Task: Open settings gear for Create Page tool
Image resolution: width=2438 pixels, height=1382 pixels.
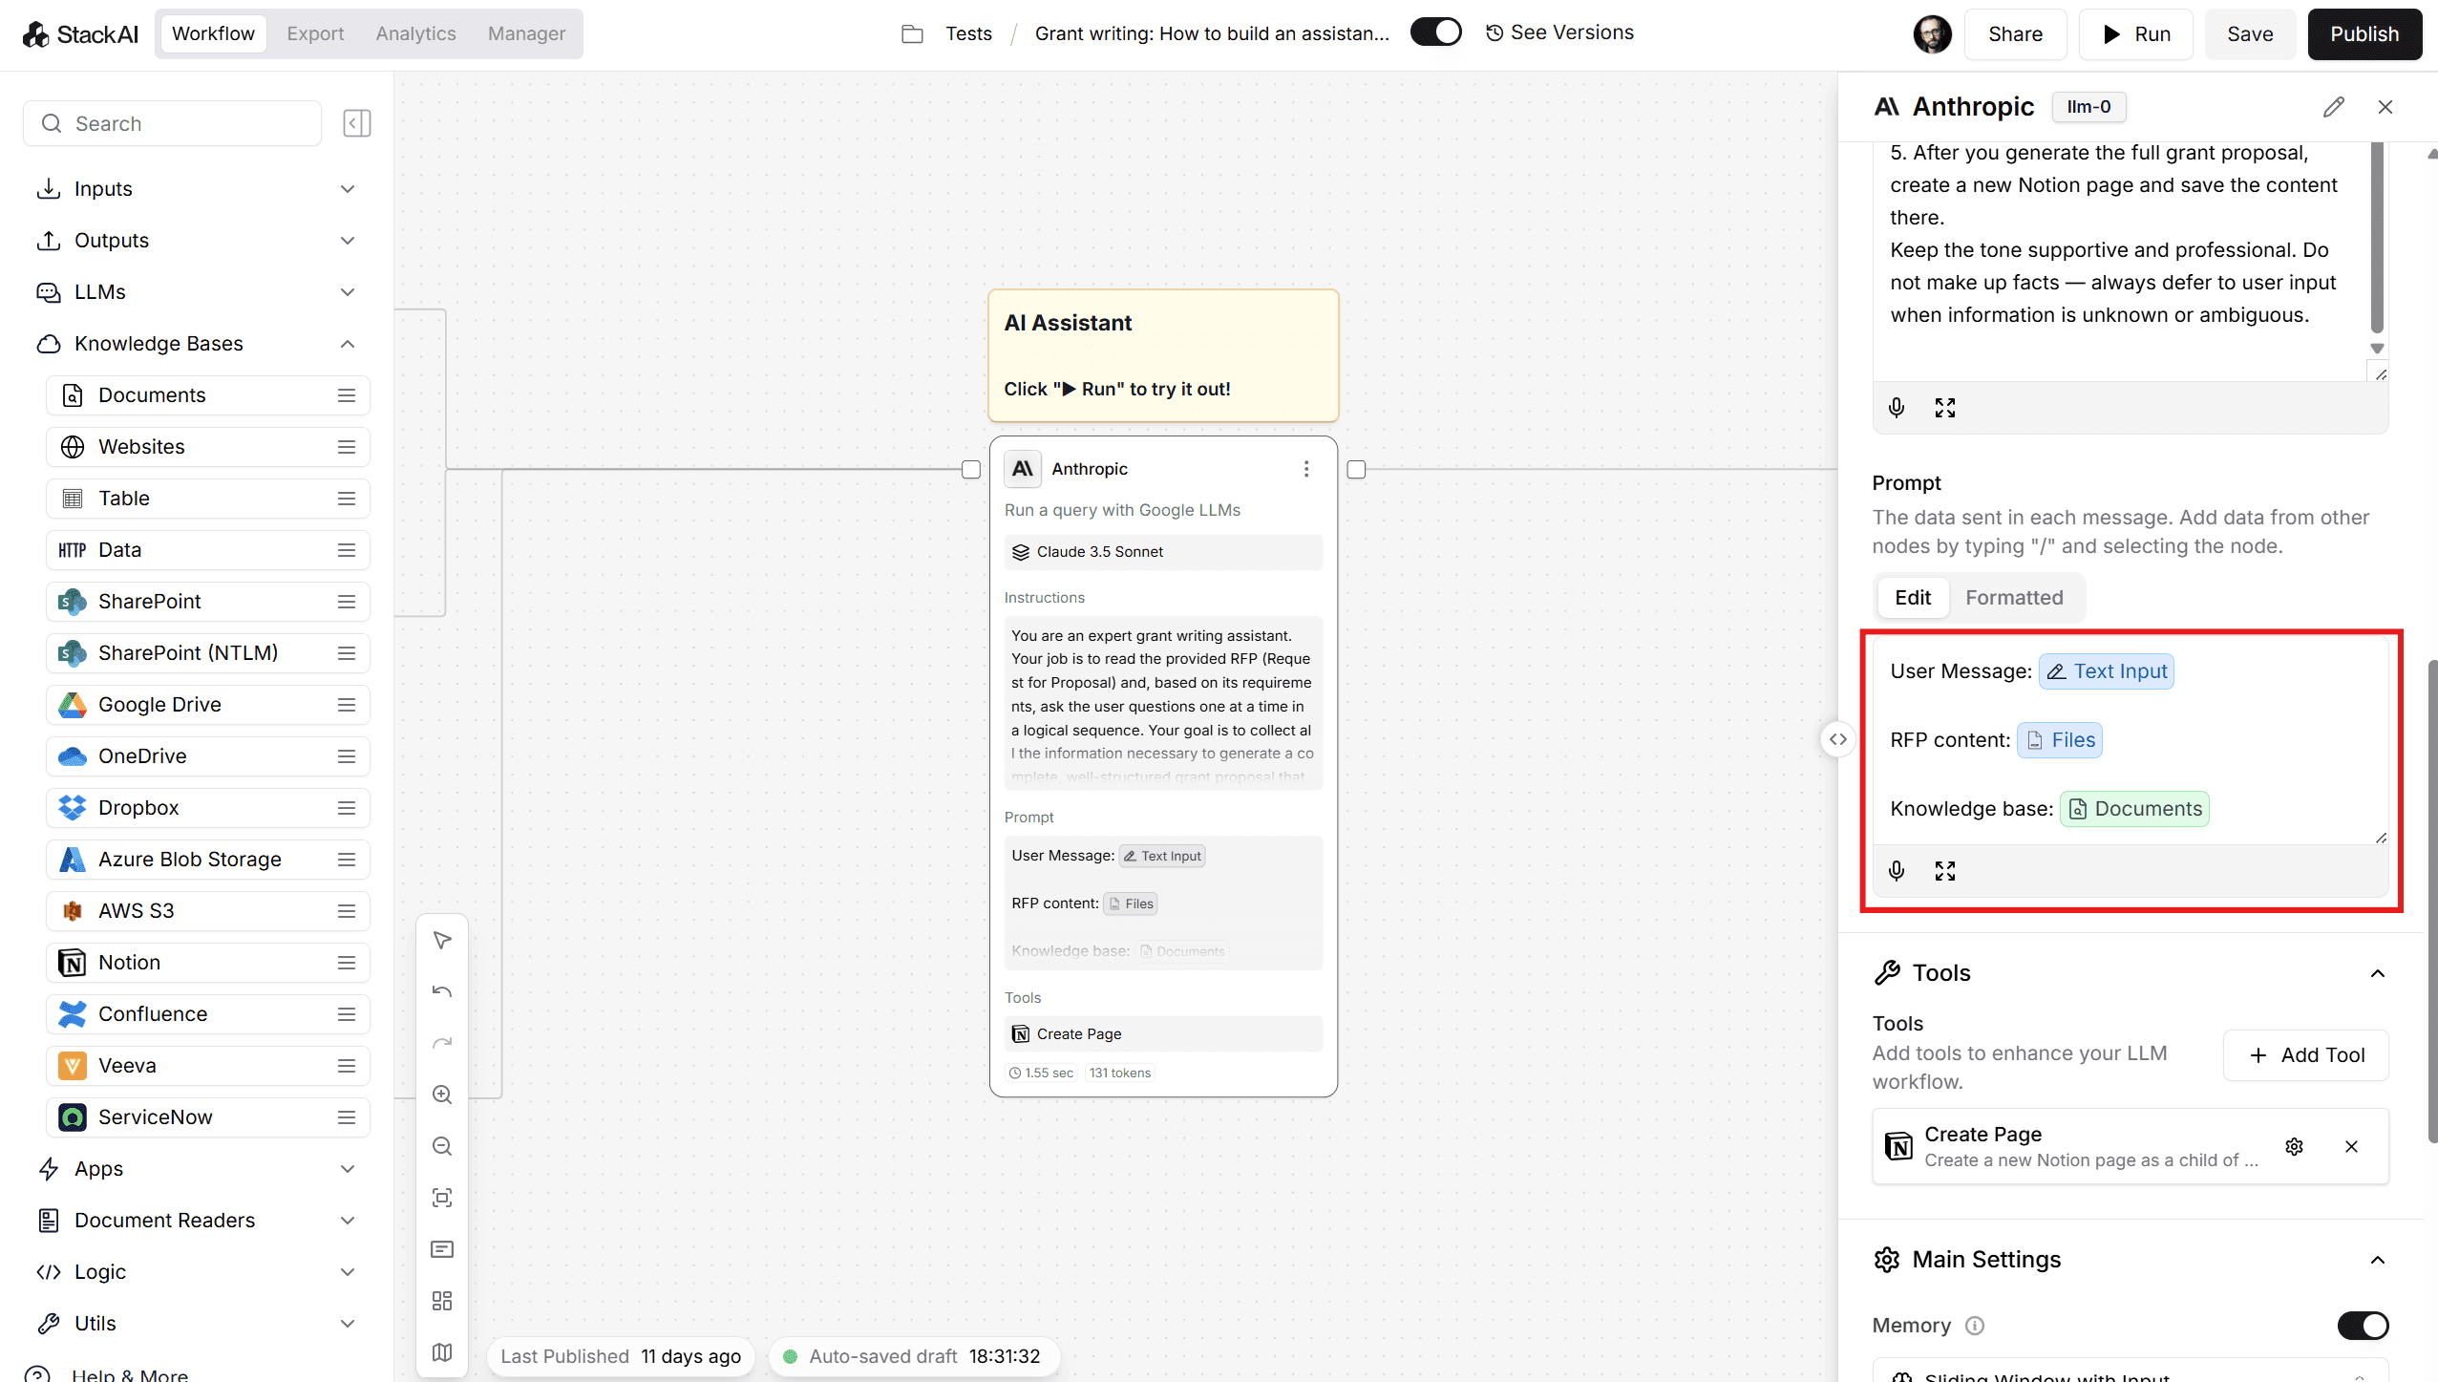Action: click(2294, 1146)
